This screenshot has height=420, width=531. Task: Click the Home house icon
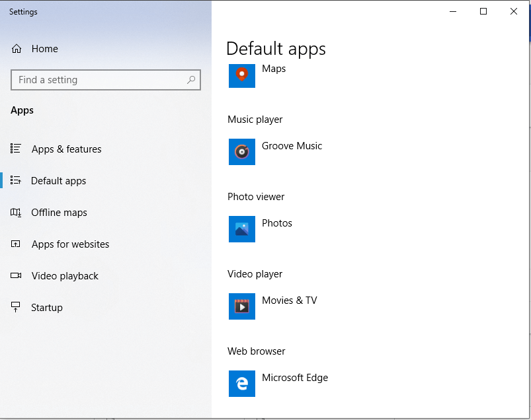[17, 49]
